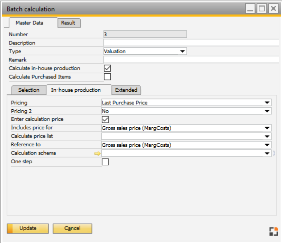Switch to the Result tab

[x=68, y=23]
